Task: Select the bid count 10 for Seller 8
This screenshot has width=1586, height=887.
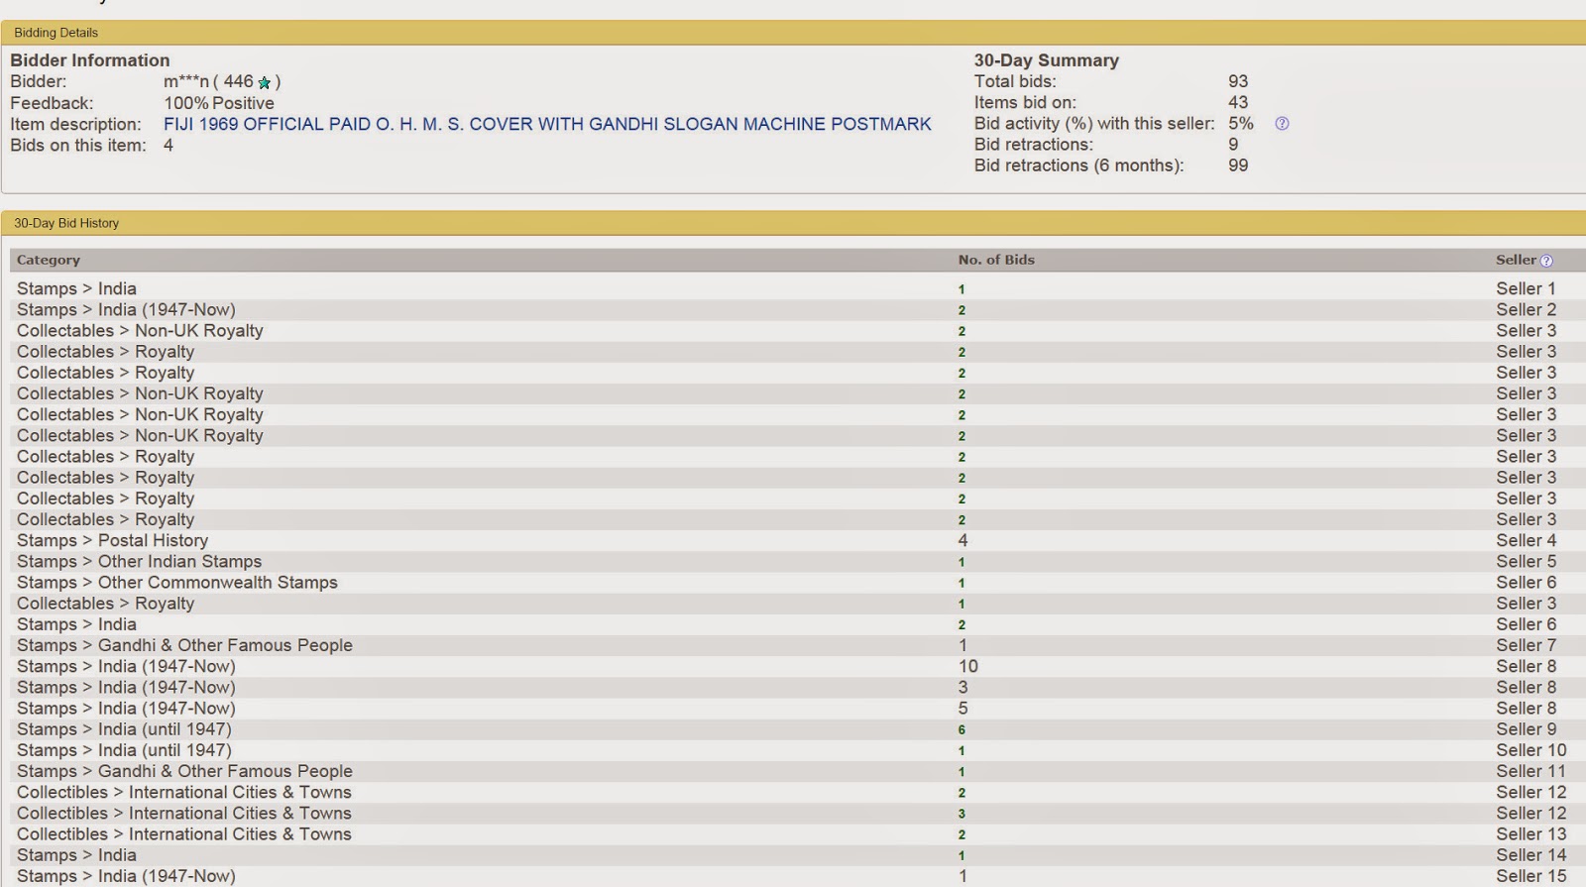Action: click(x=967, y=666)
